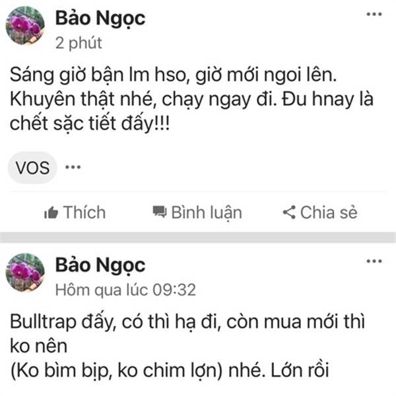396x396 pixels.
Task: Open Bảo Ngọc's profile from the second post's name
Action: [100, 265]
